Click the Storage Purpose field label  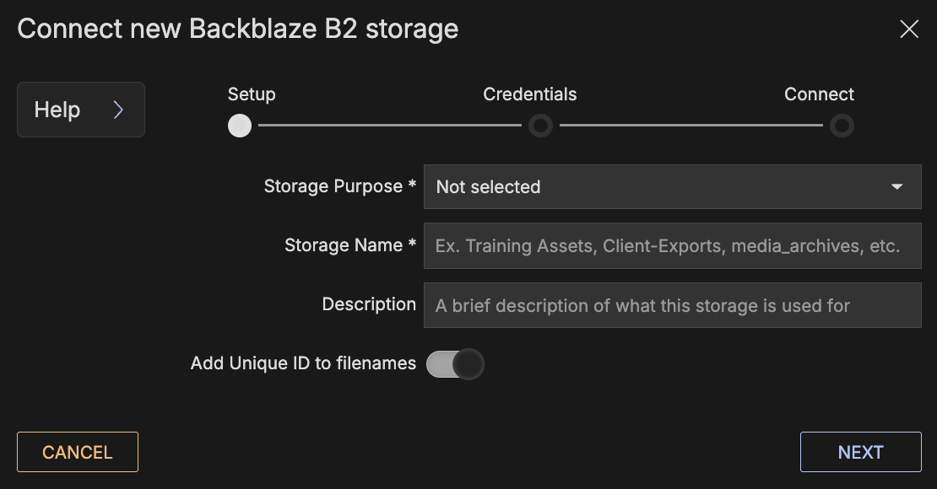pyautogui.click(x=335, y=186)
